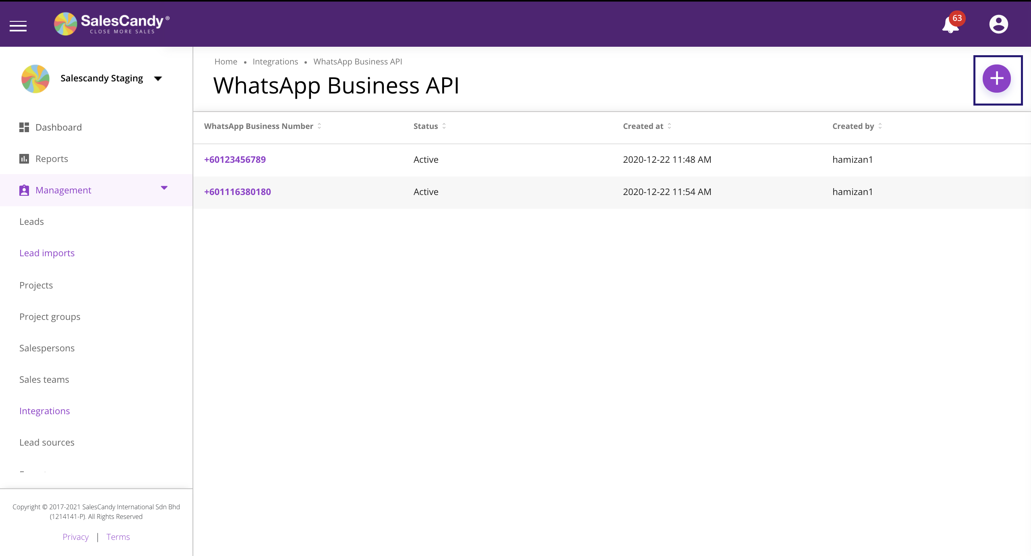Click the SalesCandy logo in header
This screenshot has height=556, width=1031.
[112, 23]
